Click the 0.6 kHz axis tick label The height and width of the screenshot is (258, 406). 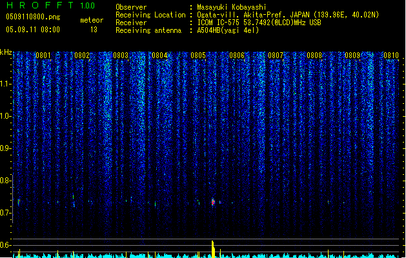pos(5,245)
